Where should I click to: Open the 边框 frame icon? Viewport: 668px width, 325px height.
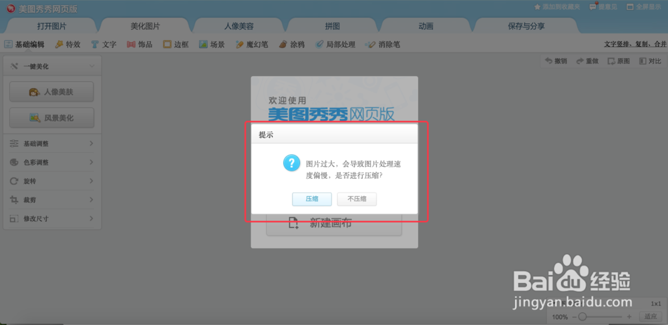(x=168, y=44)
